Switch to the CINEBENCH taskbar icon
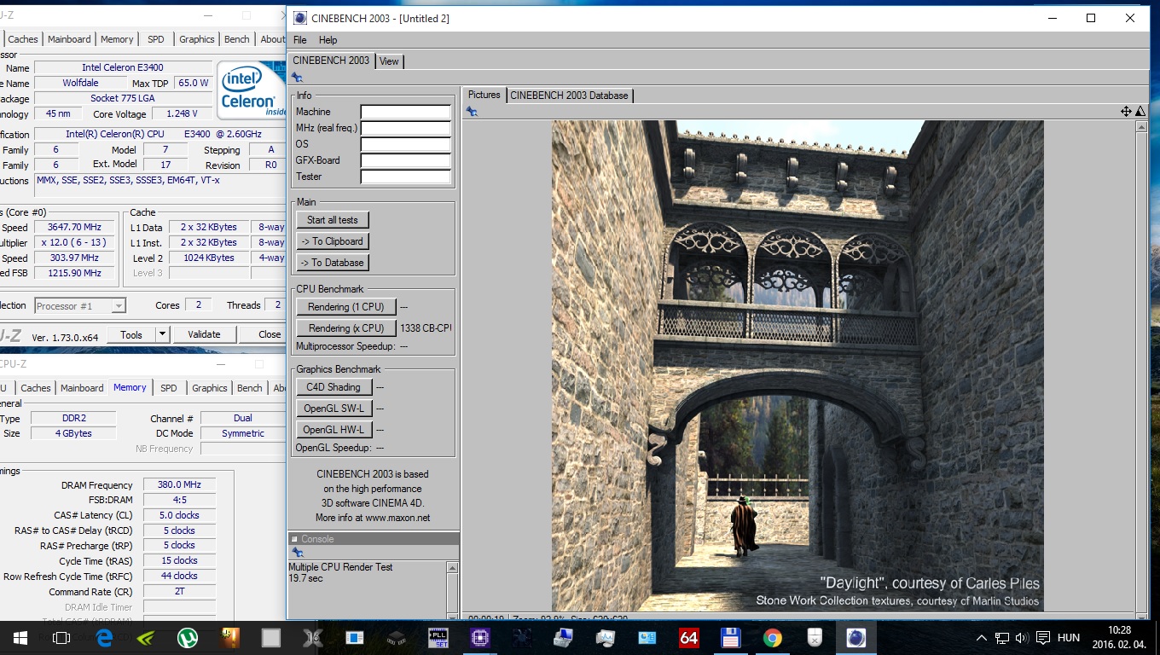Viewport: 1160px width, 655px height. [855, 638]
